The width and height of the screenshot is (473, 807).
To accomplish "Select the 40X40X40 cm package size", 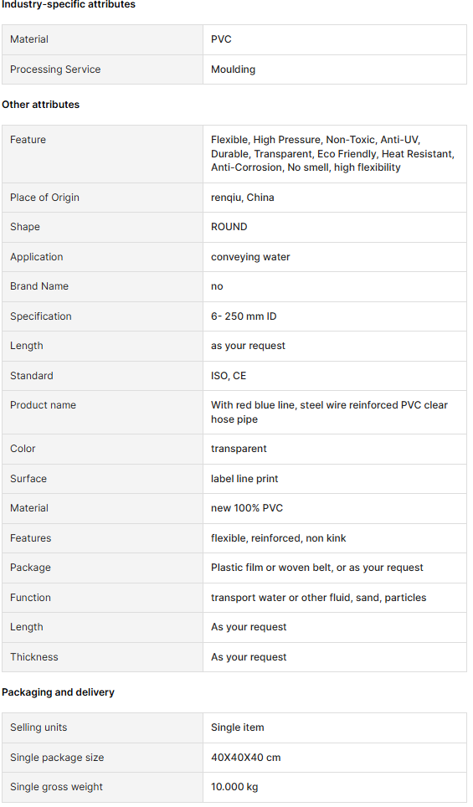I will 246,758.
